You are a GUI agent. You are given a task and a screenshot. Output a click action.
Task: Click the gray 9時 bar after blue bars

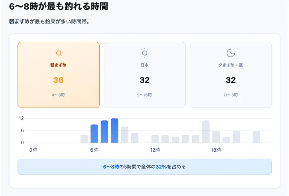coord(125,135)
